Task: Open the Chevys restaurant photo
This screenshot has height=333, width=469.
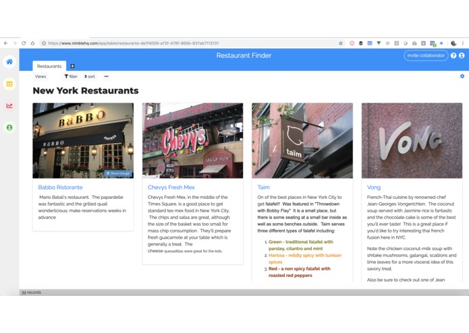Action: (x=192, y=140)
